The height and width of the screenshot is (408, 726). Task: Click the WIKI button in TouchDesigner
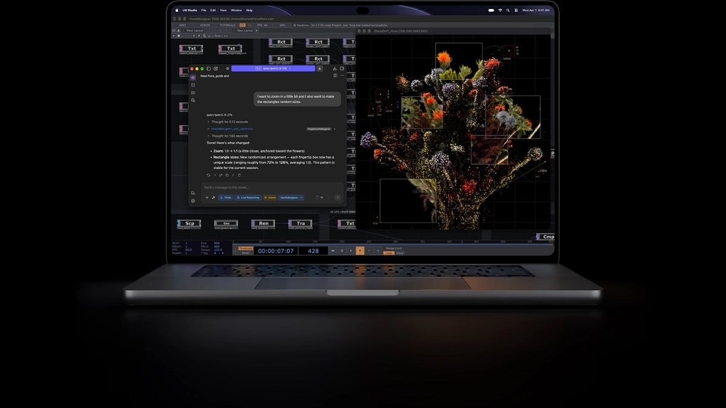183,25
